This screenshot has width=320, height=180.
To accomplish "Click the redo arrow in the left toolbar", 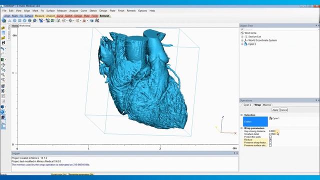I will click(2, 54).
